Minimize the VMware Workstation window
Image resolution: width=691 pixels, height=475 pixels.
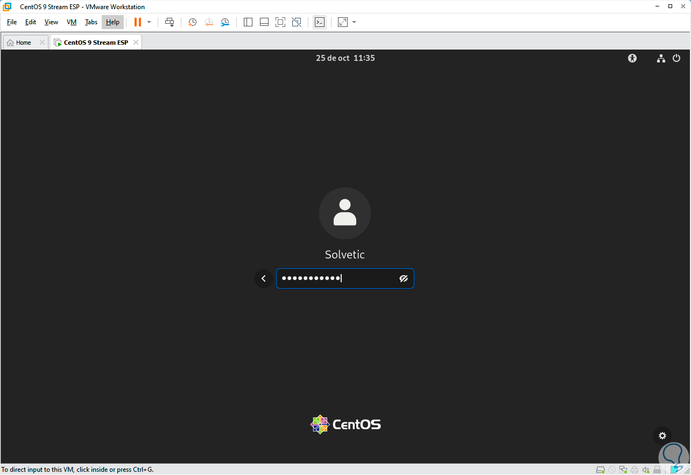click(657, 6)
